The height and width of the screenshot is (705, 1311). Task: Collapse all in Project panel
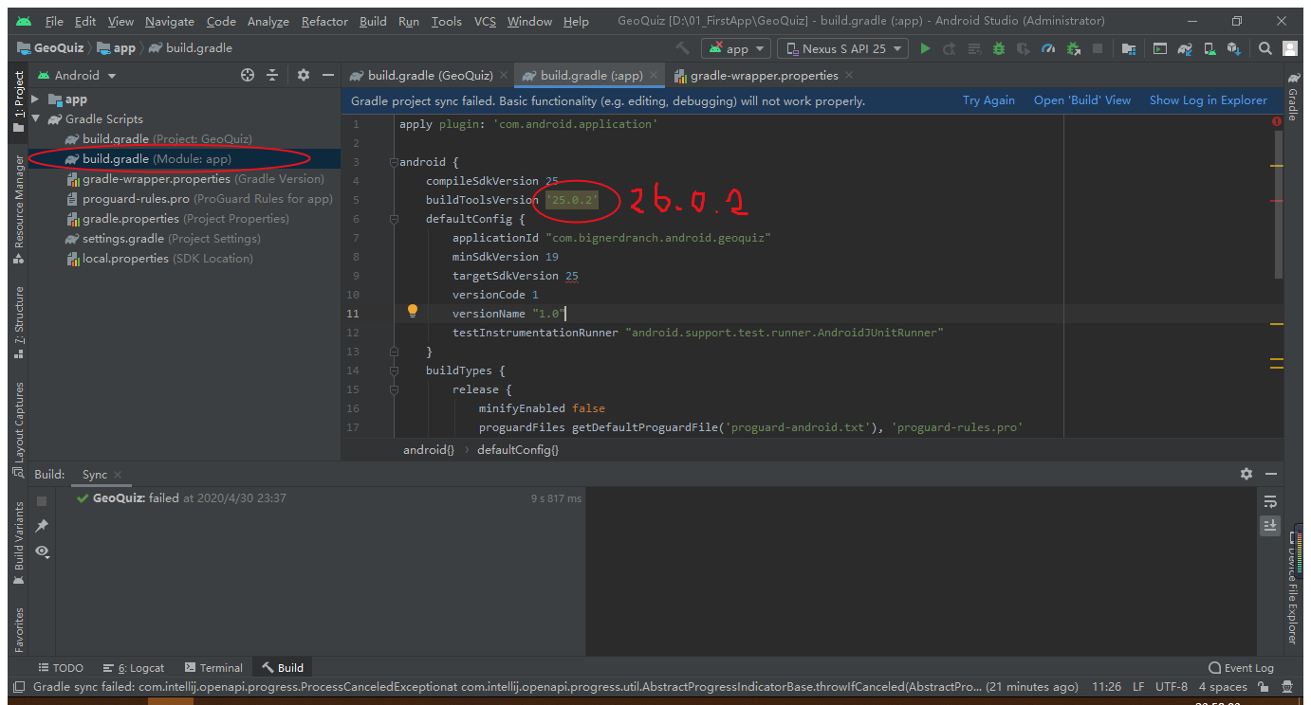272,75
